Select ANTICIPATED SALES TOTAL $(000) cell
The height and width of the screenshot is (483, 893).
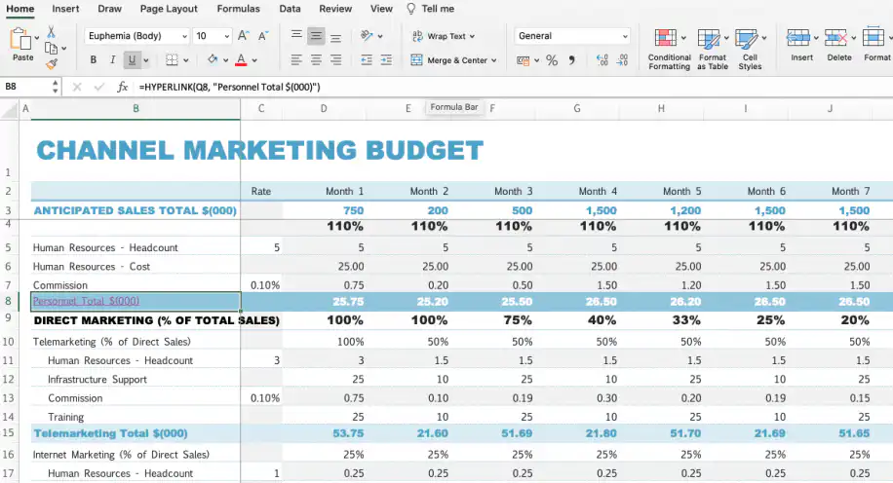coord(136,210)
